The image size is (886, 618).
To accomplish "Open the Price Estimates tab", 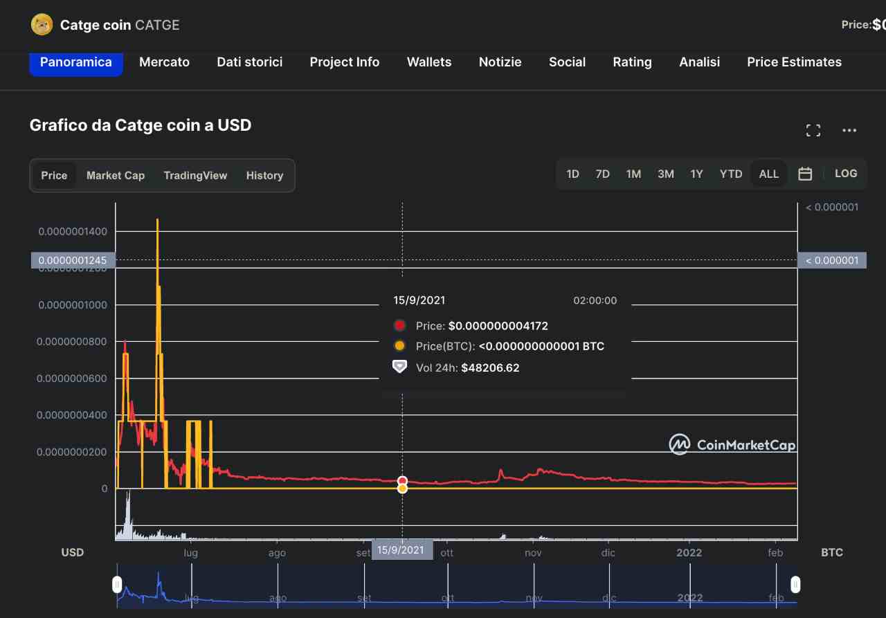I will point(795,62).
